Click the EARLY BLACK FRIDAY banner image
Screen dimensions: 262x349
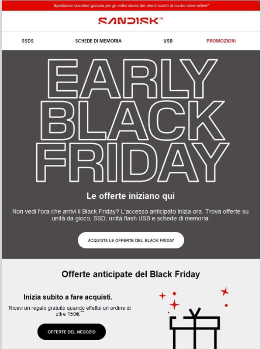[x=131, y=118]
